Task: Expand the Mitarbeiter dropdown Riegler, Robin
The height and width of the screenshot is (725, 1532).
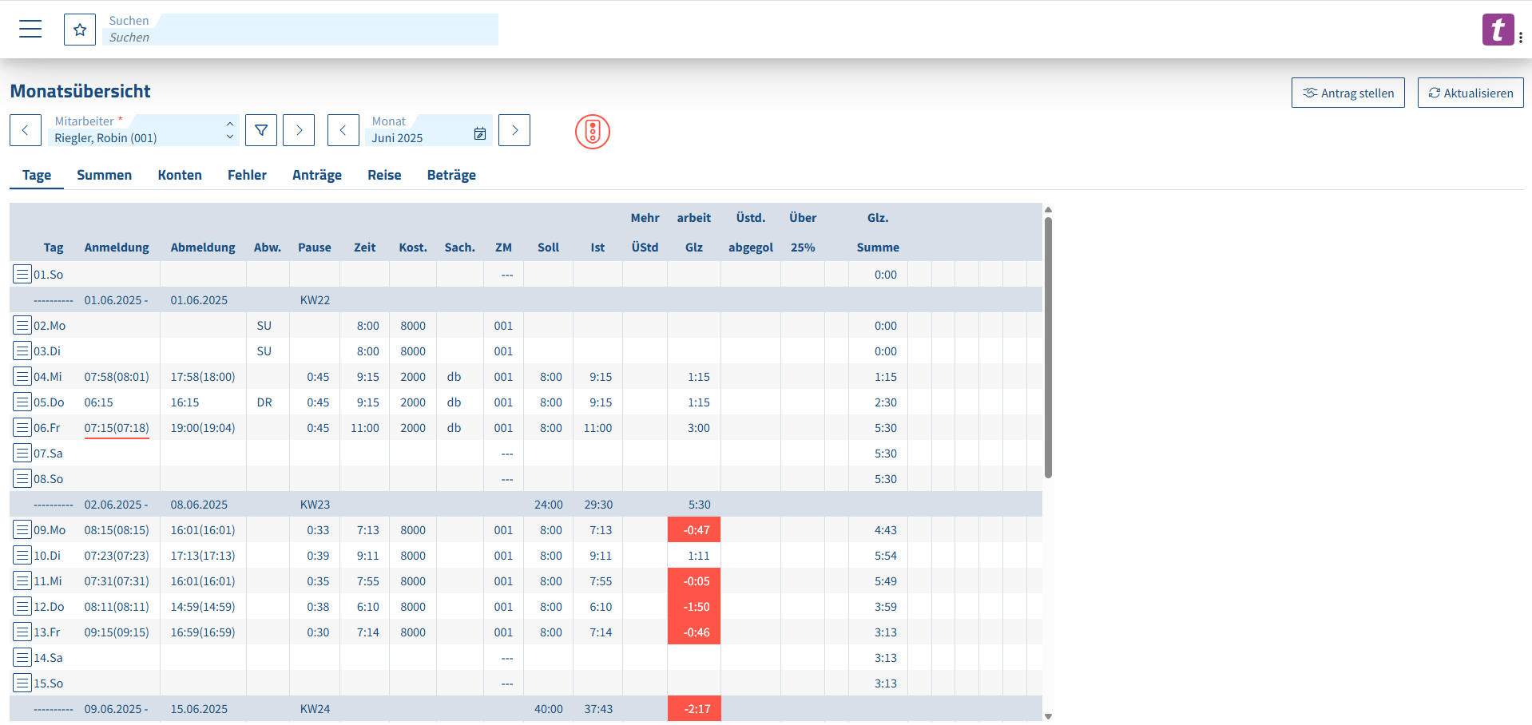Action: 144,130
